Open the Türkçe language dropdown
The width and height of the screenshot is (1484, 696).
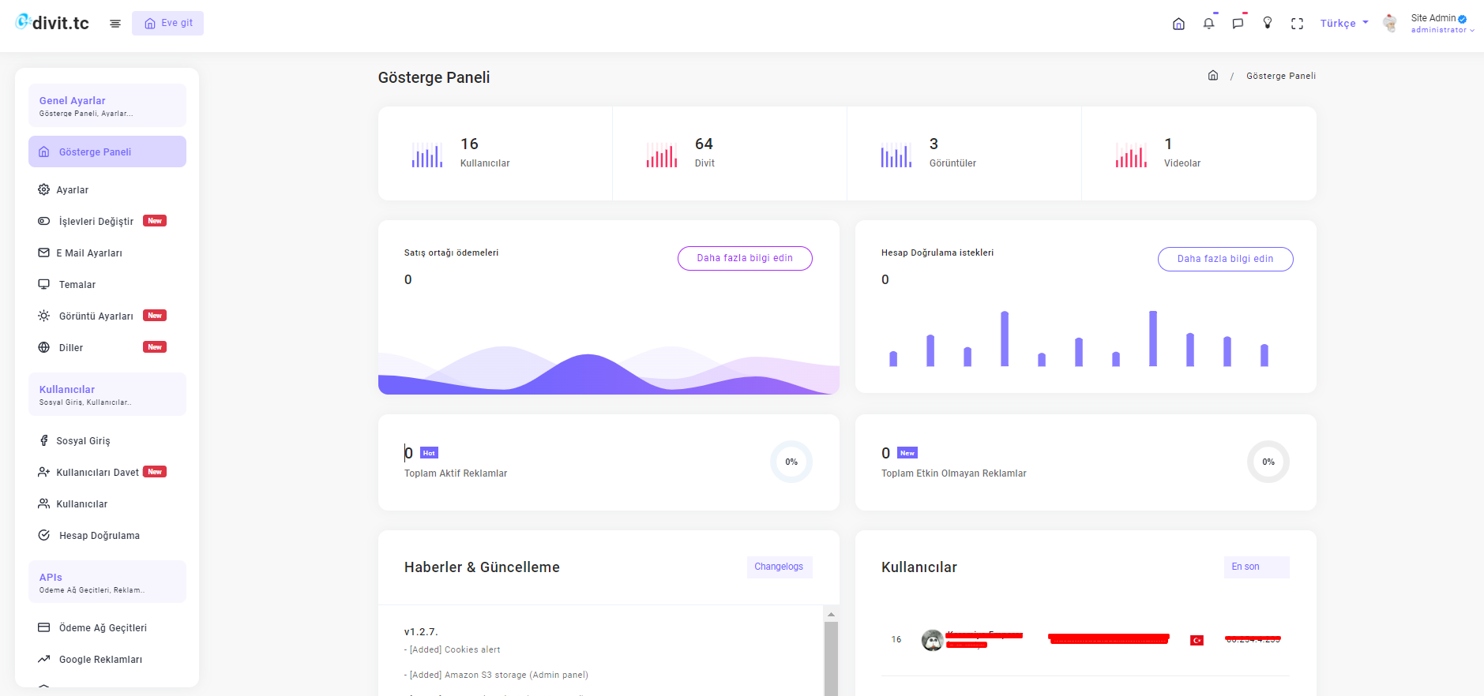pos(1344,23)
